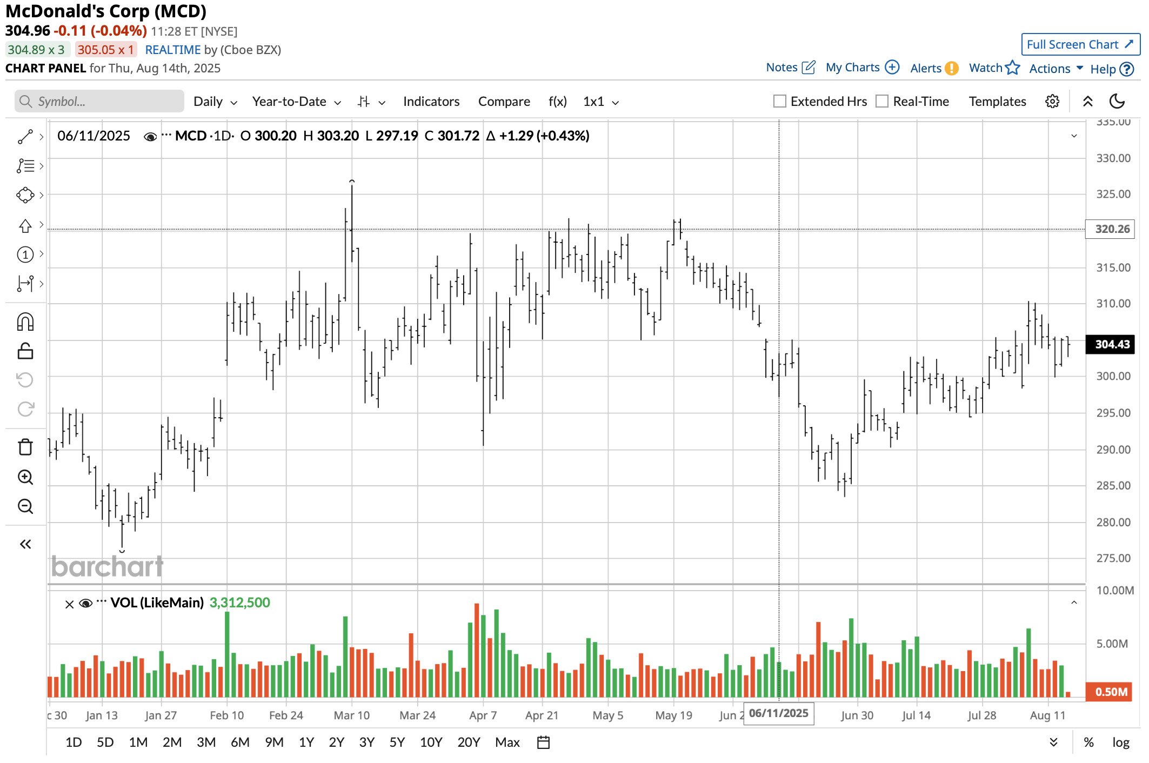This screenshot has height=763, width=1149.
Task: Remove the VOL indicator with X
Action: (69, 604)
